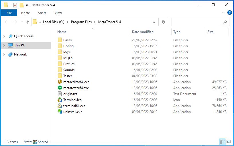Open Customize Quick Access Toolbar dropdown
Viewport: 234px width, 146px height.
[x=27, y=5]
